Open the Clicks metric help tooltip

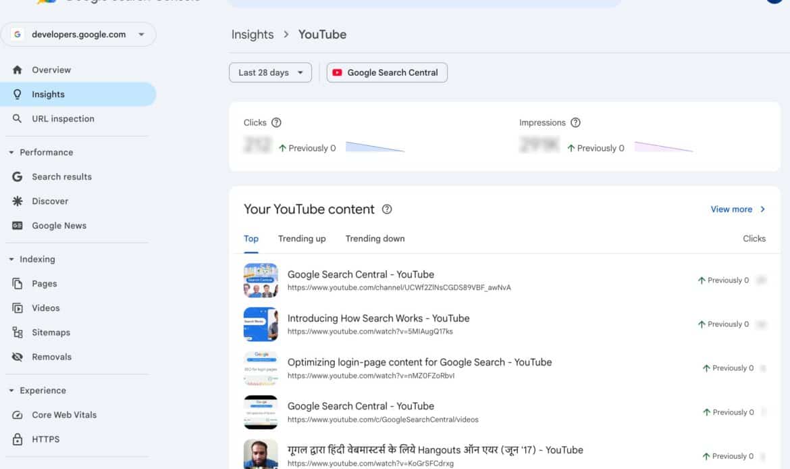tap(278, 122)
